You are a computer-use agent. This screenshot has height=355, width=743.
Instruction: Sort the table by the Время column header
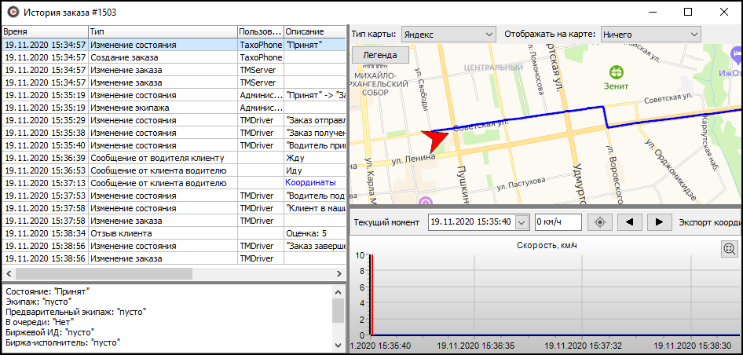(44, 31)
